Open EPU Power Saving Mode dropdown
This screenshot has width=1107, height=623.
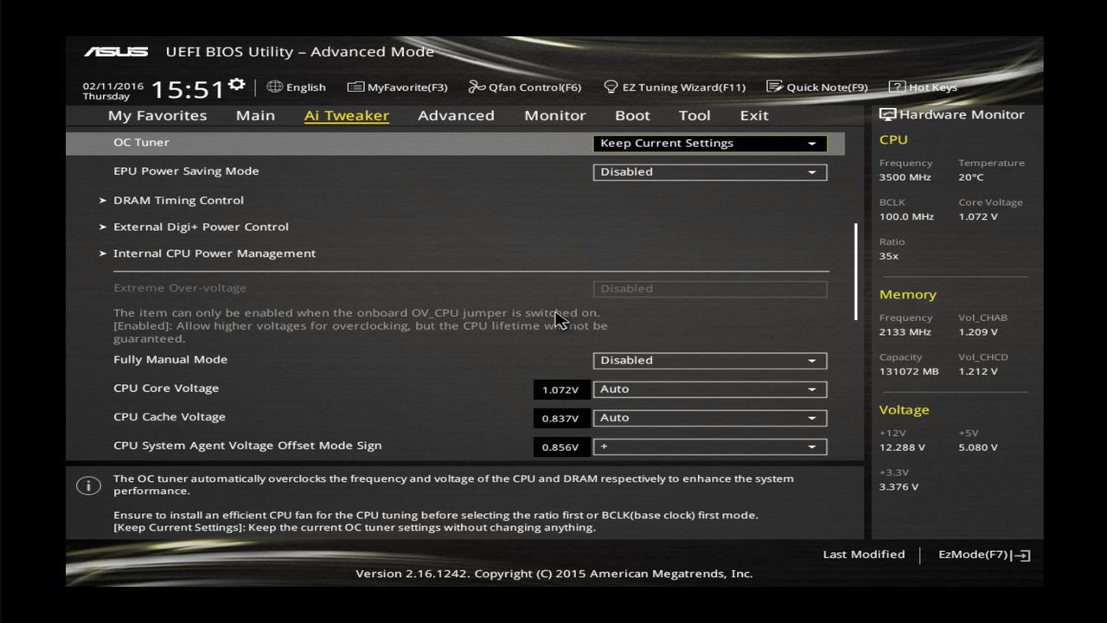[x=710, y=172]
